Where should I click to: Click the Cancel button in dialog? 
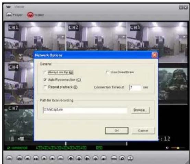(143, 130)
